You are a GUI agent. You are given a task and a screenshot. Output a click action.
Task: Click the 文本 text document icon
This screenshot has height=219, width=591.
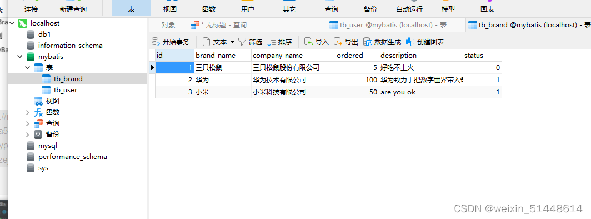coord(206,42)
